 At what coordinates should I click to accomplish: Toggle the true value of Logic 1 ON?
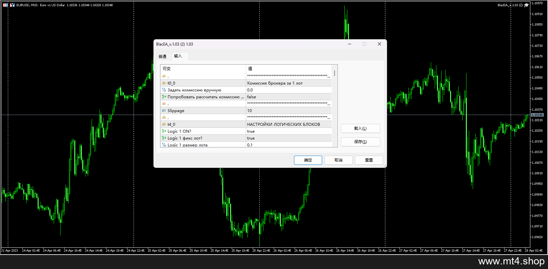[289, 131]
